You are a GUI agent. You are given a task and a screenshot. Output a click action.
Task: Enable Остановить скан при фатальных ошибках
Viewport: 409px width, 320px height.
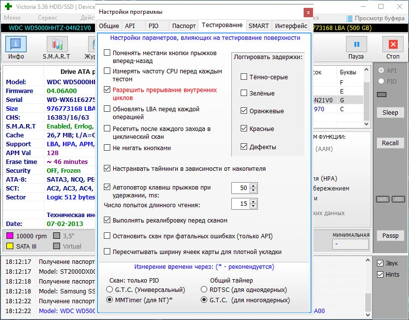coord(107,236)
